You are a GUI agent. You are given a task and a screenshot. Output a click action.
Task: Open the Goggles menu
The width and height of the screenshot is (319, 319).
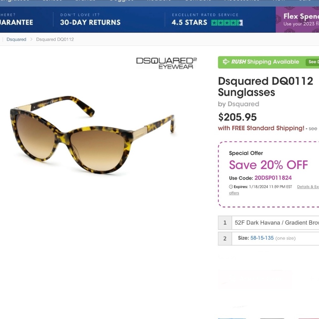[x=121, y=1]
